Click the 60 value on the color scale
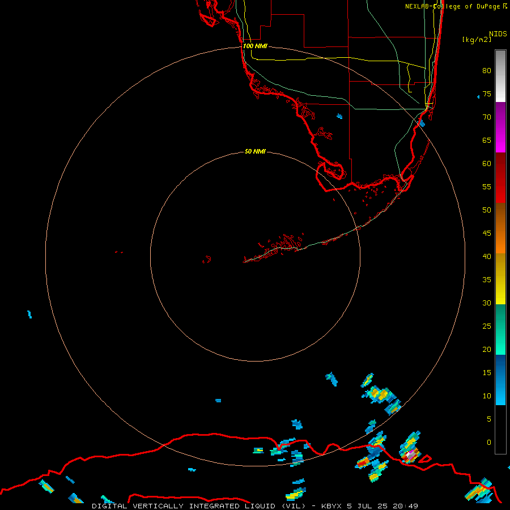 coord(487,164)
